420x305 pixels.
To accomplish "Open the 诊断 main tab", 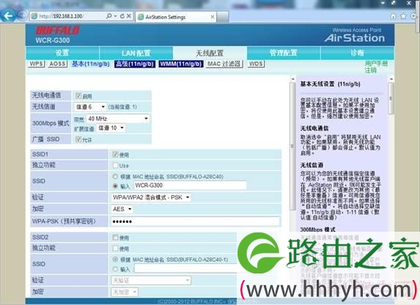I will [357, 53].
